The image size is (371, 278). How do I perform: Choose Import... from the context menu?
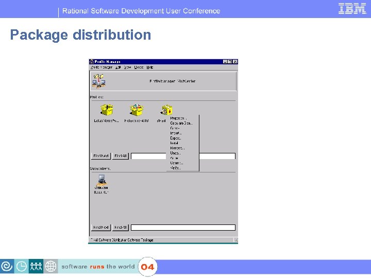pyautogui.click(x=176, y=133)
